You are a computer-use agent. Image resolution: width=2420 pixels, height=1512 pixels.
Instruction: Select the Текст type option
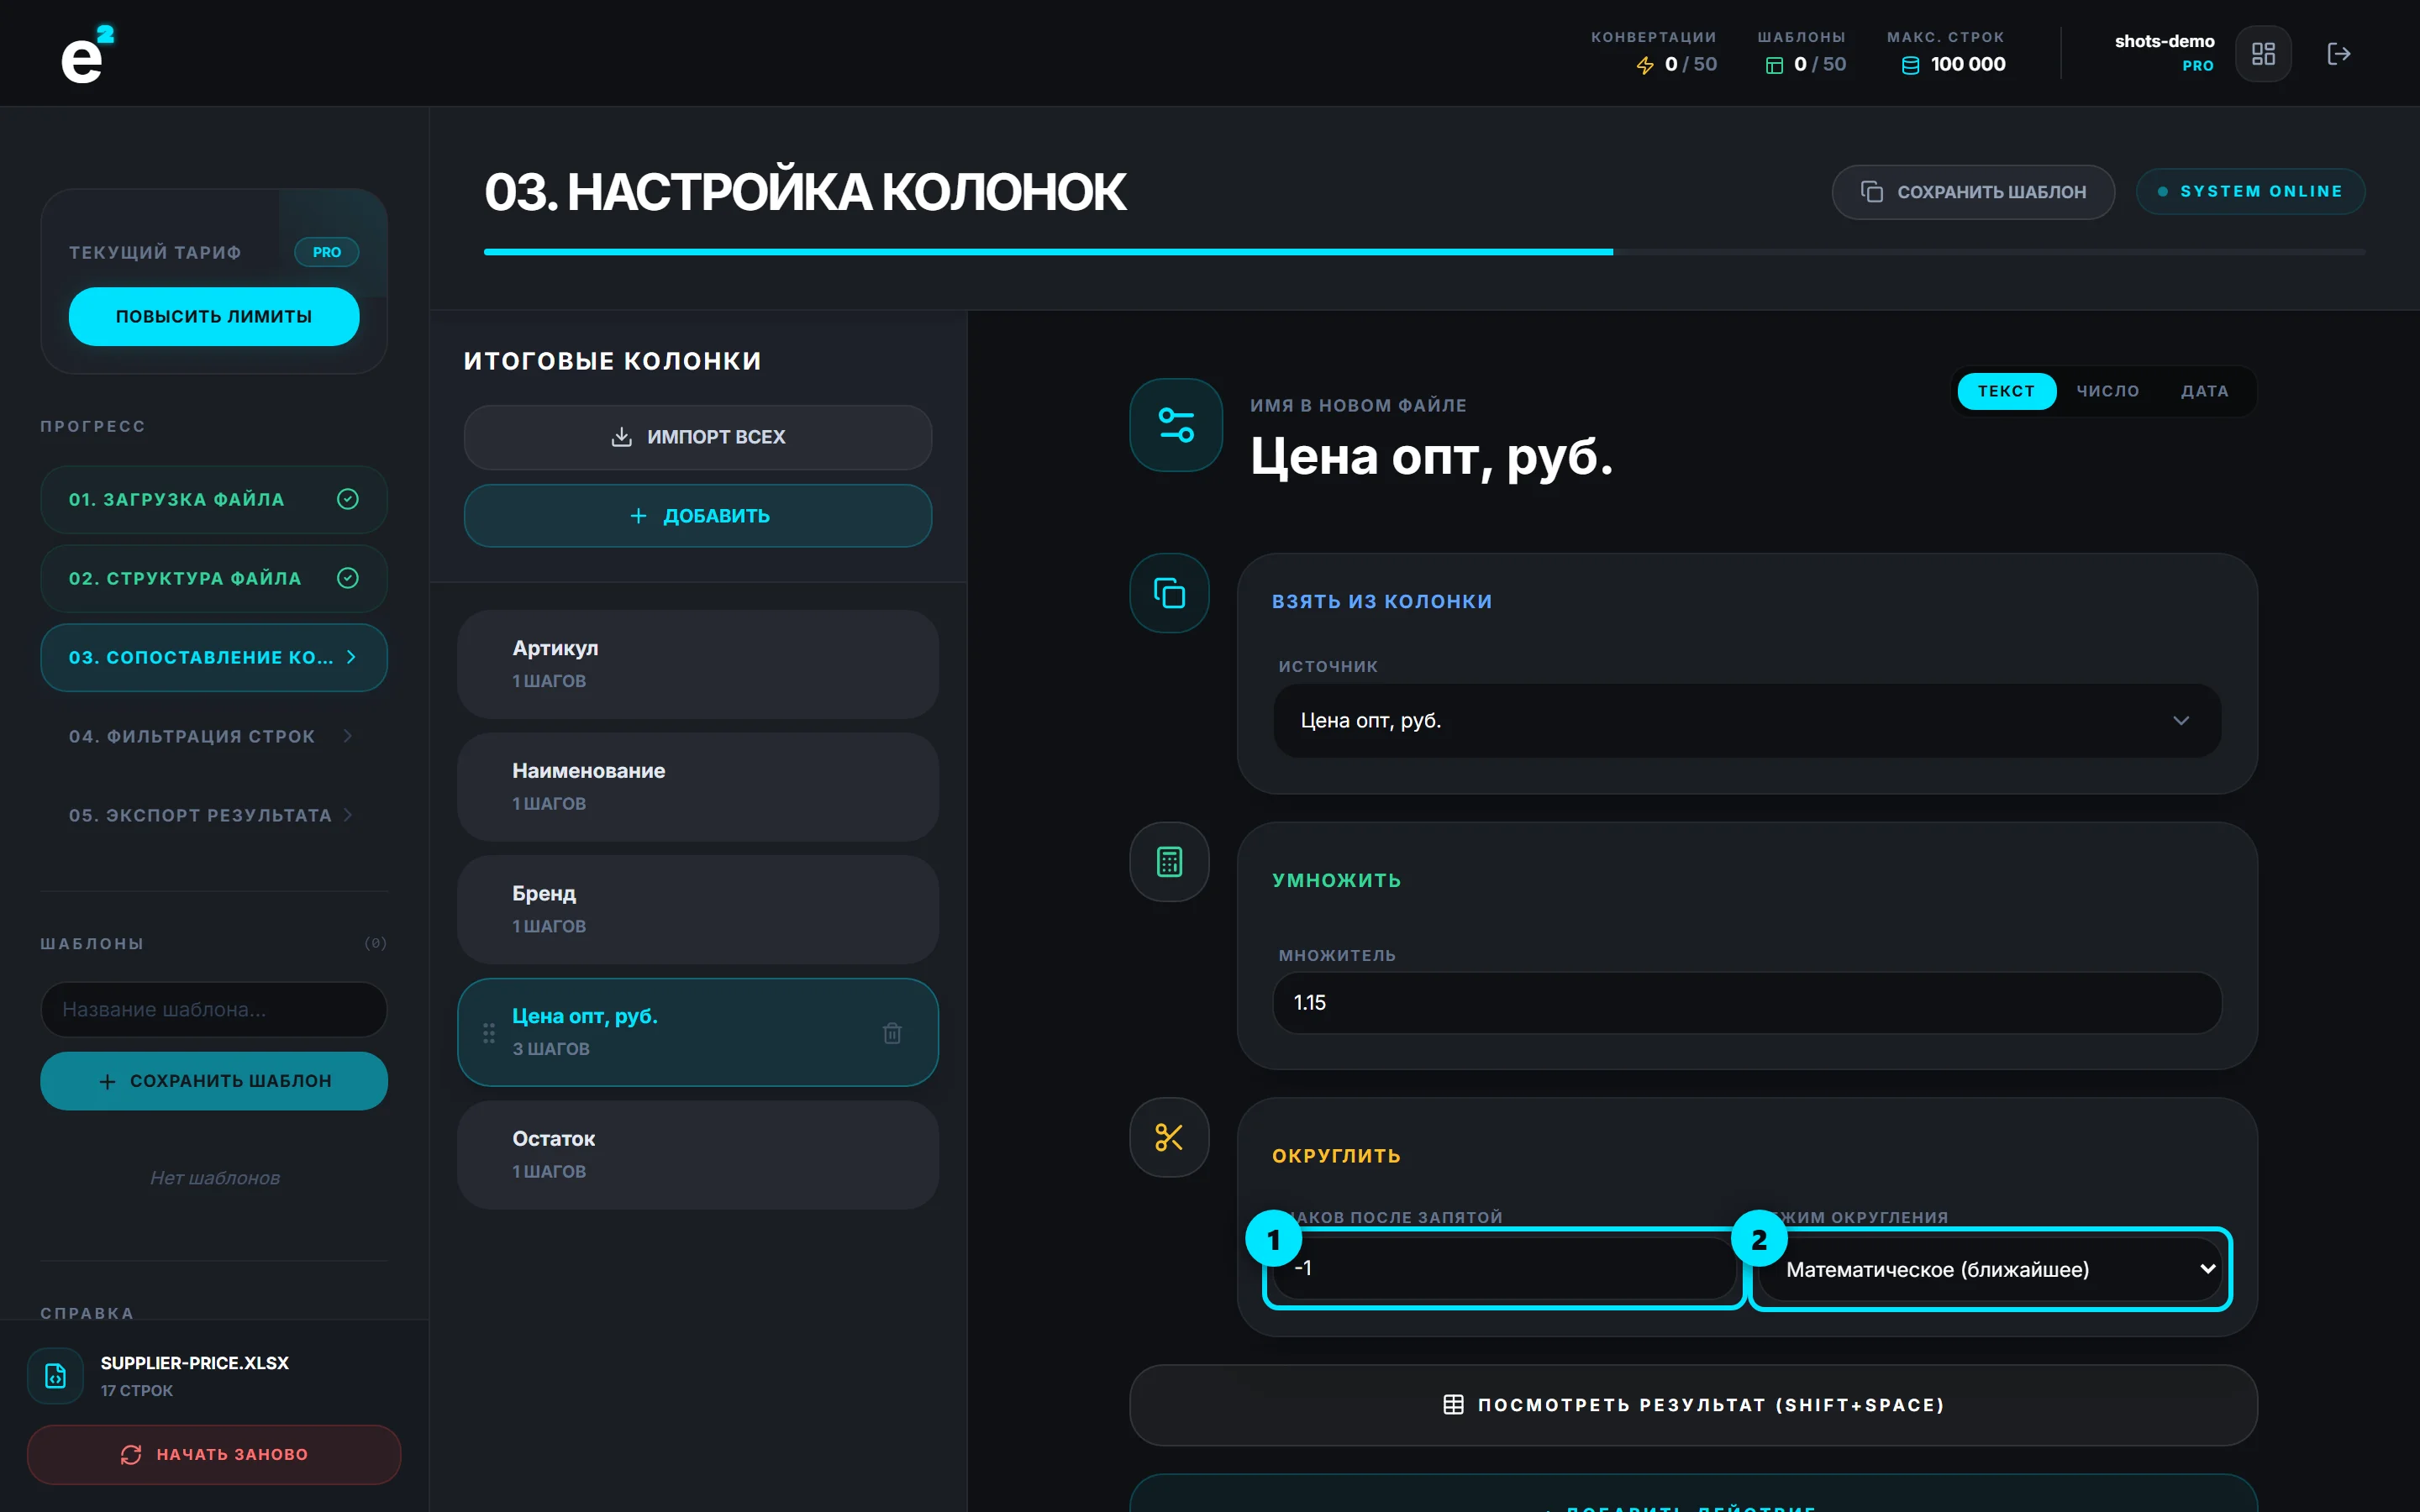tap(2006, 391)
